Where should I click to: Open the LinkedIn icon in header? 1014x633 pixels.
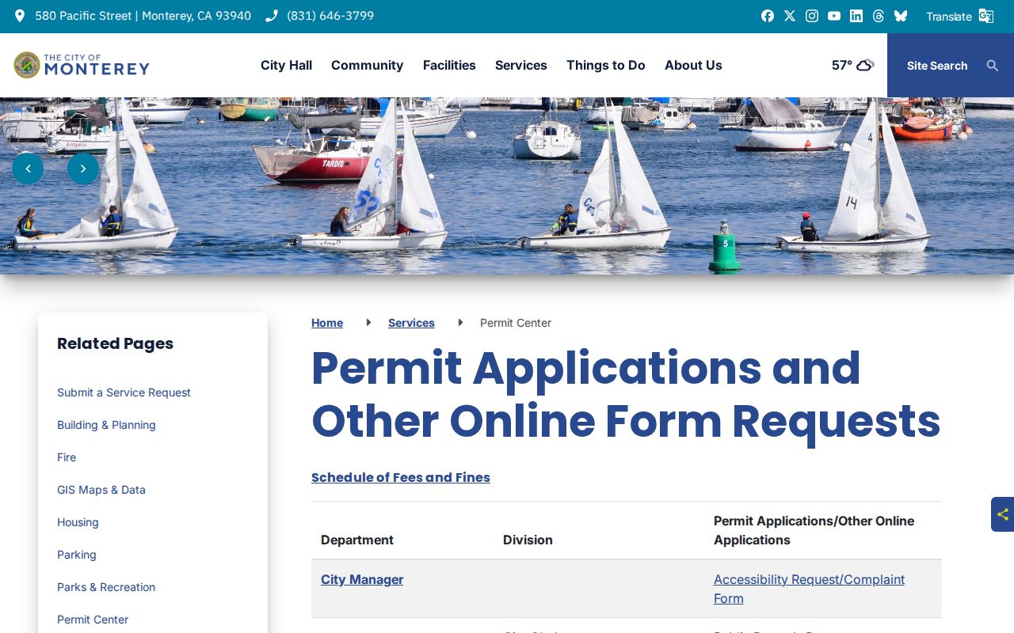(856, 16)
